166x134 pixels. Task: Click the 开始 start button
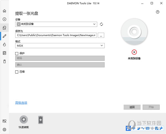(151, 107)
